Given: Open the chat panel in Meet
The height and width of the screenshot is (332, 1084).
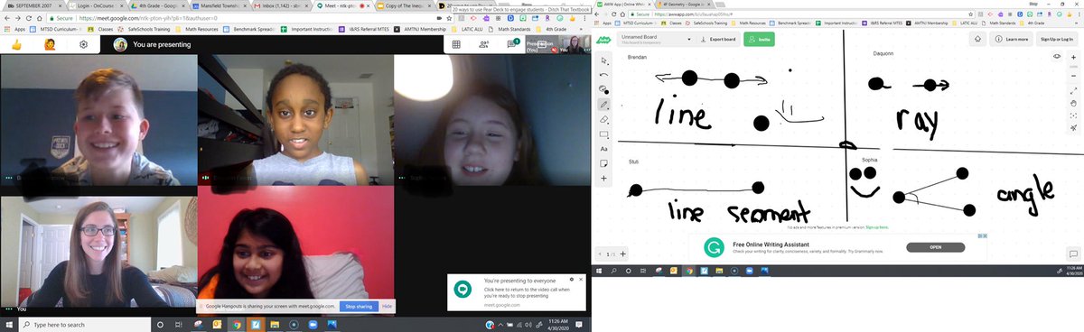Looking at the screenshot, I should [x=511, y=44].
